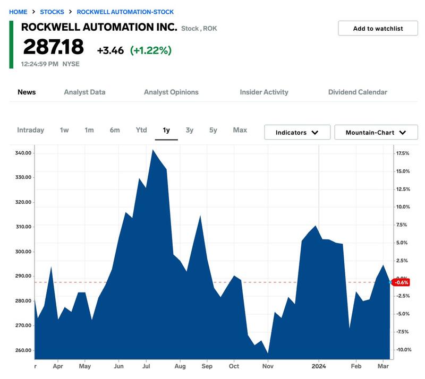Image resolution: width=425 pixels, height=379 pixels.
Task: Click the Apr label on time axis
Action: tap(58, 366)
